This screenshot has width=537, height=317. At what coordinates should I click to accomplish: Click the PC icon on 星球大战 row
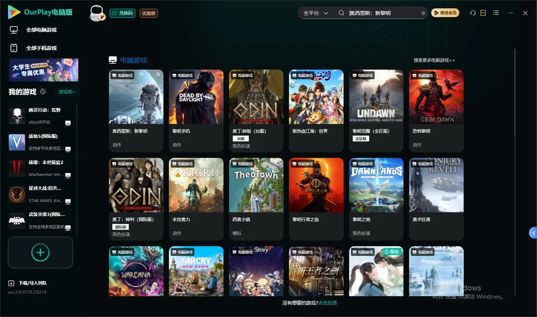click(68, 201)
